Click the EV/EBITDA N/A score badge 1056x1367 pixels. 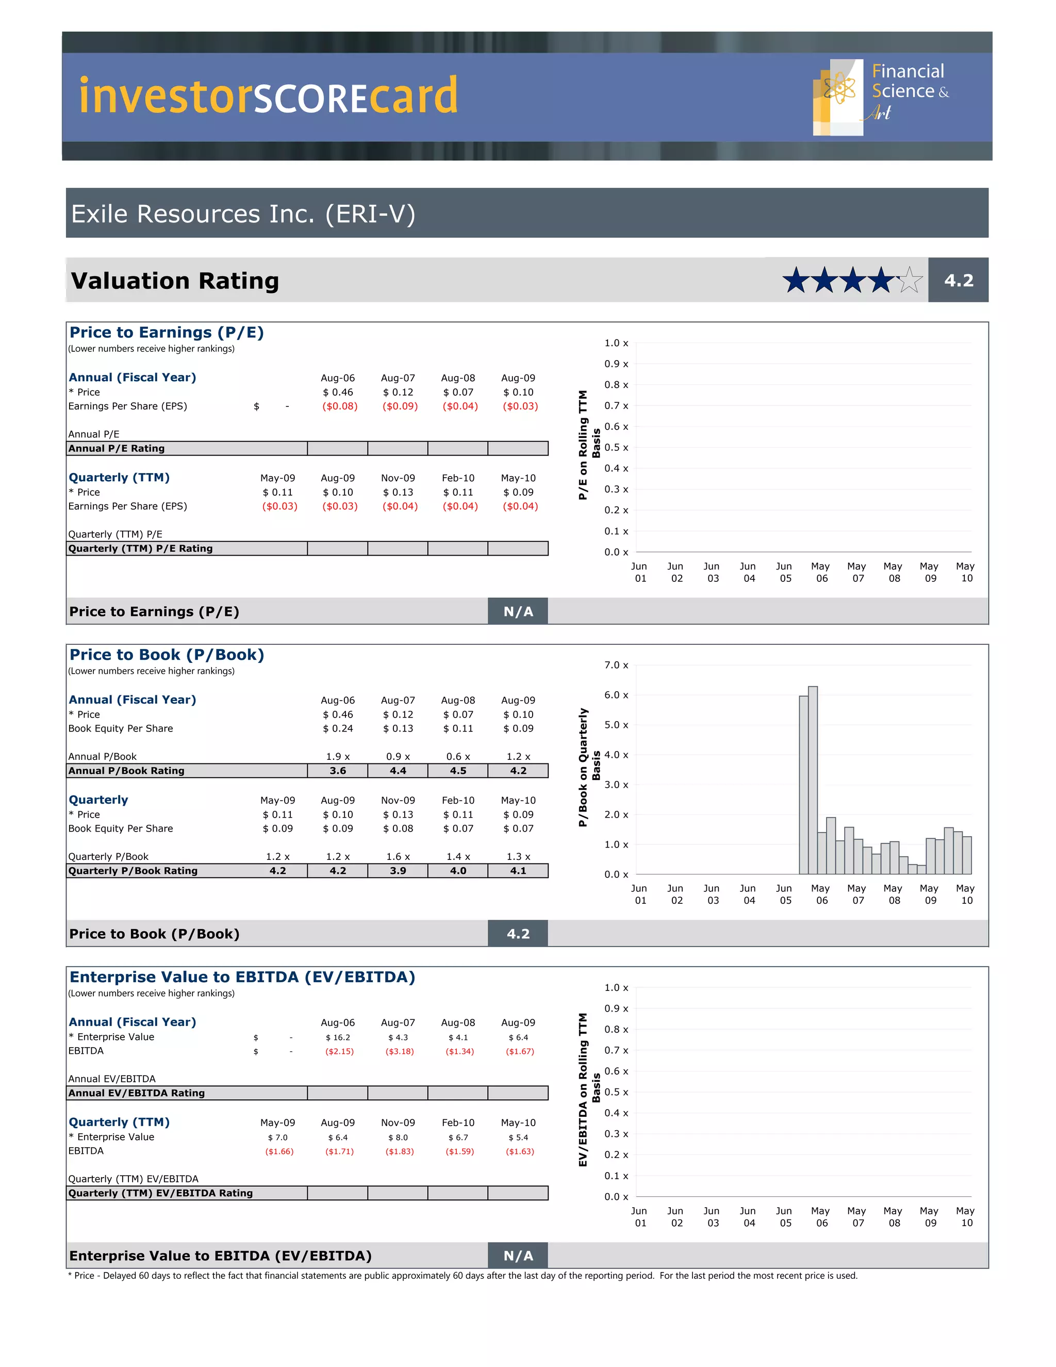pos(518,1256)
